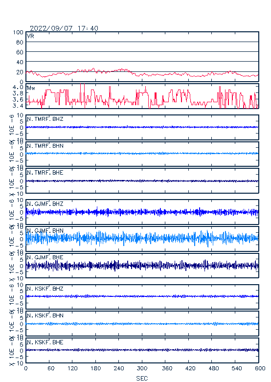Viewport: 271px width, 382px height.
Task: Select the N.GJMF.BHE trace label
Action: click(x=45, y=257)
